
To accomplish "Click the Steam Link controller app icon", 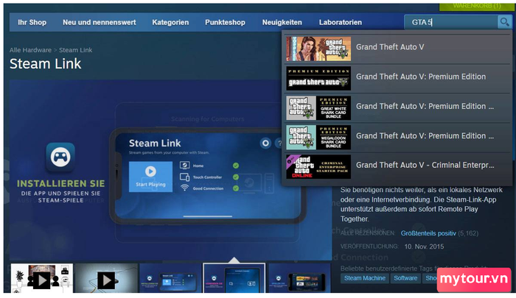I will (60, 157).
